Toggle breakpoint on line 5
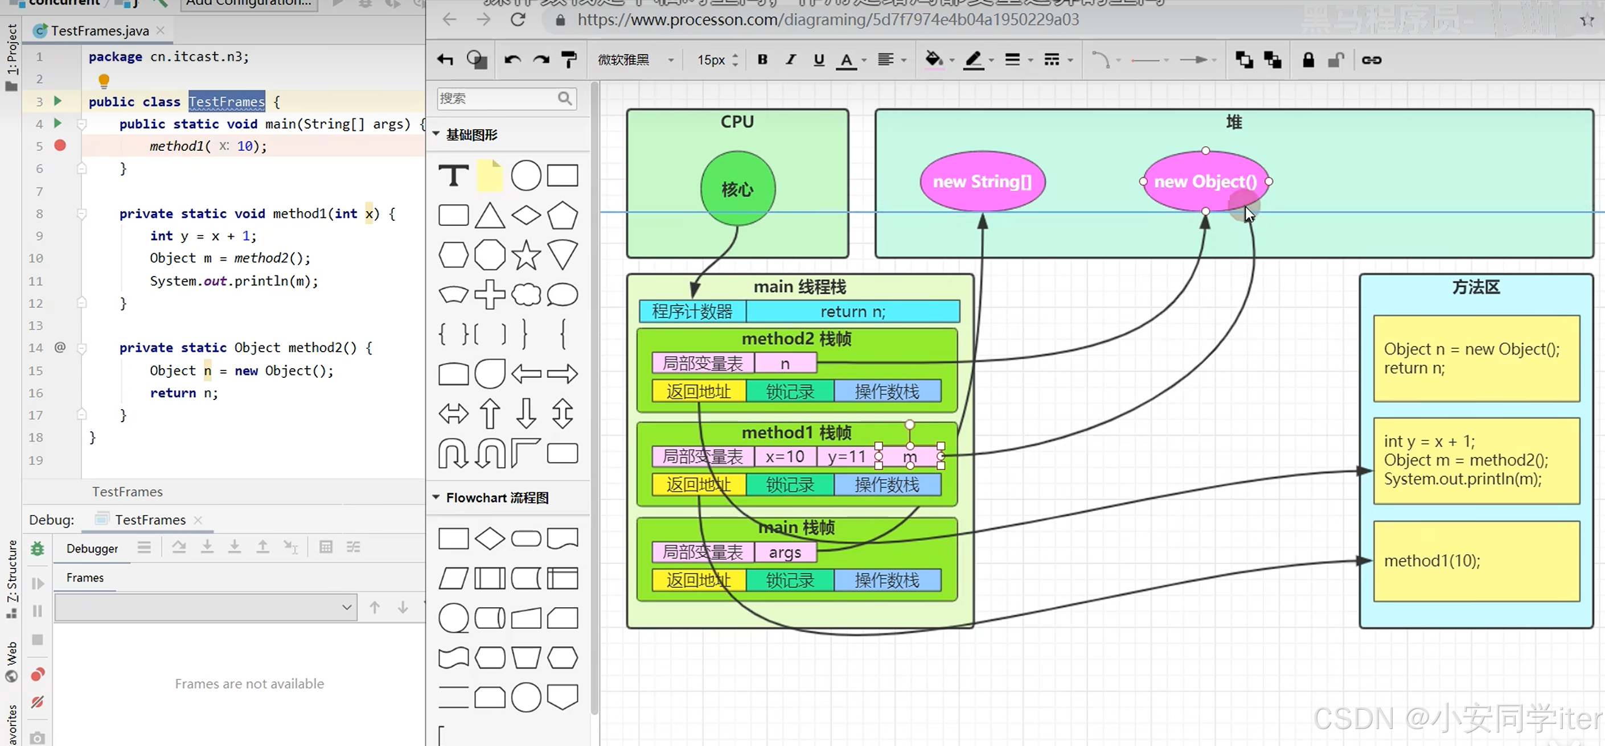 click(x=60, y=145)
